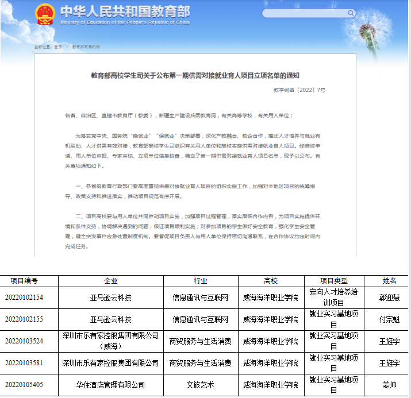Click the paragraph beginning 二、项目高校
The image size is (411, 398).
(193, 231)
